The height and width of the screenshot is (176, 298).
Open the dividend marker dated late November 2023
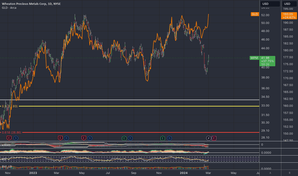point(169,138)
